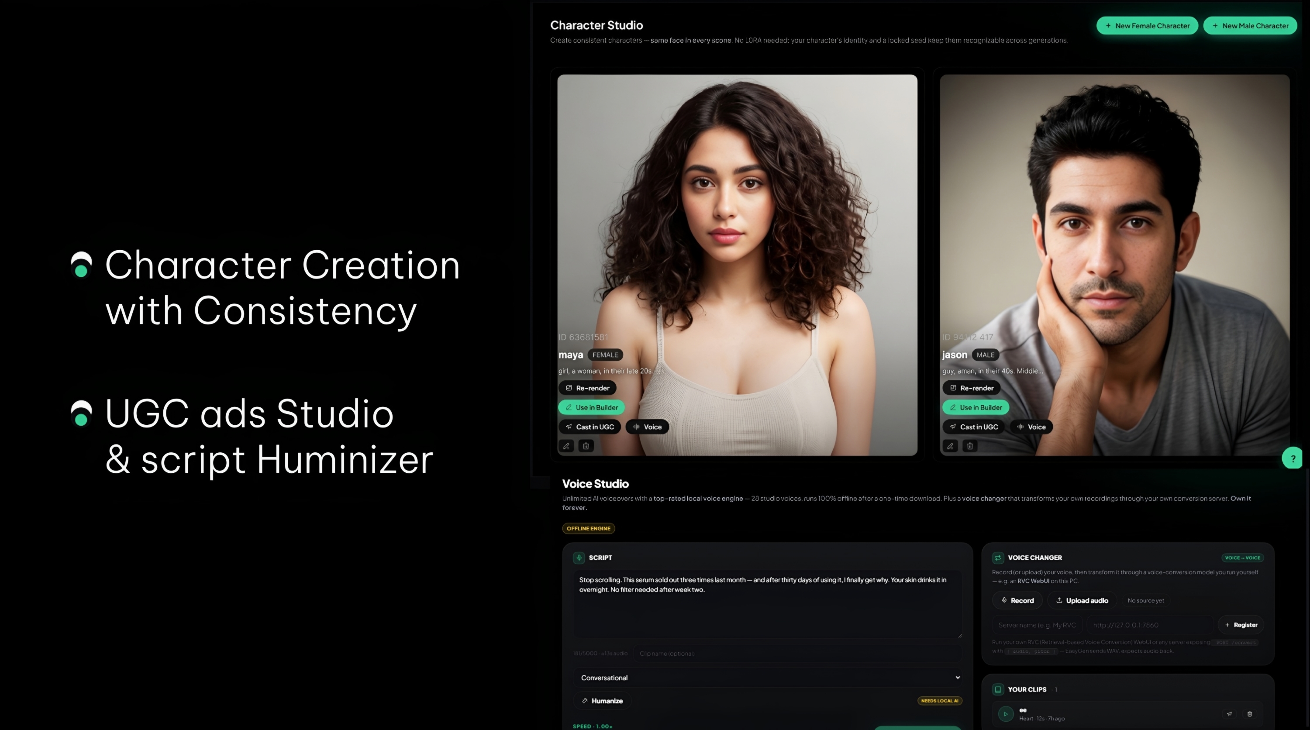Delete maya with the trash icon
The height and width of the screenshot is (730, 1310).
586,446
